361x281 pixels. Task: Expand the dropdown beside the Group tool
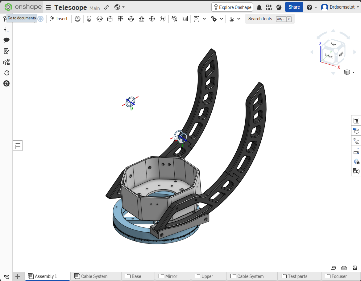tap(204, 19)
